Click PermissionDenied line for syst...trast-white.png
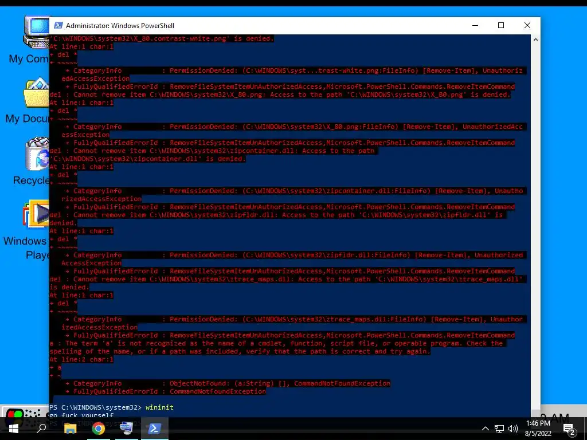Image resolution: width=587 pixels, height=440 pixels. [x=294, y=70]
